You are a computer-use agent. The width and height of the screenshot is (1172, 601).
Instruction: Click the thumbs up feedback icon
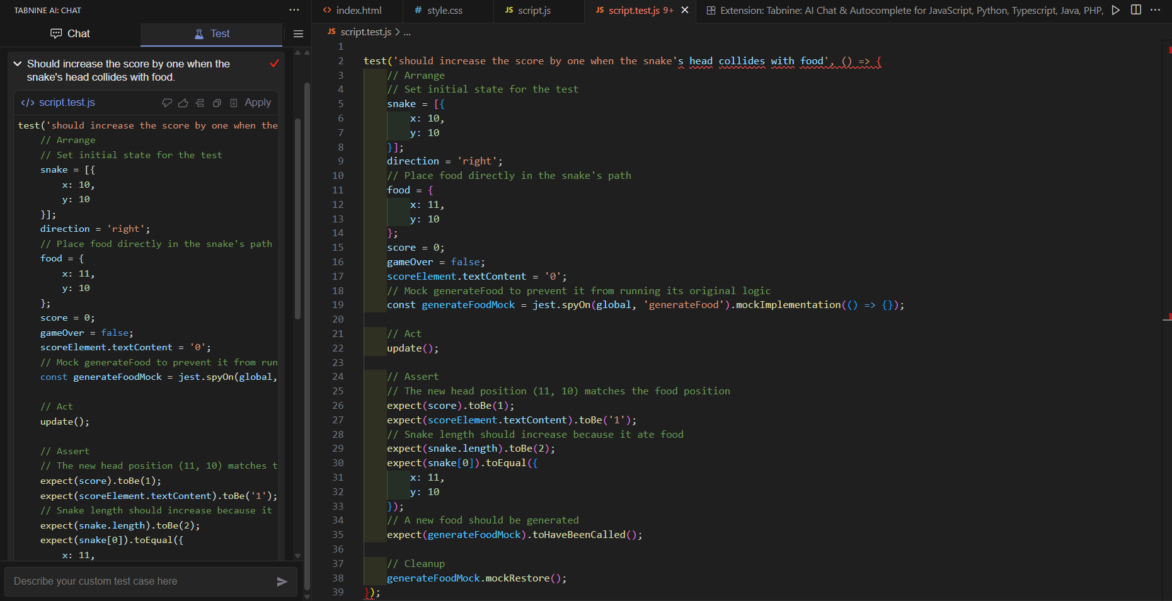(183, 103)
